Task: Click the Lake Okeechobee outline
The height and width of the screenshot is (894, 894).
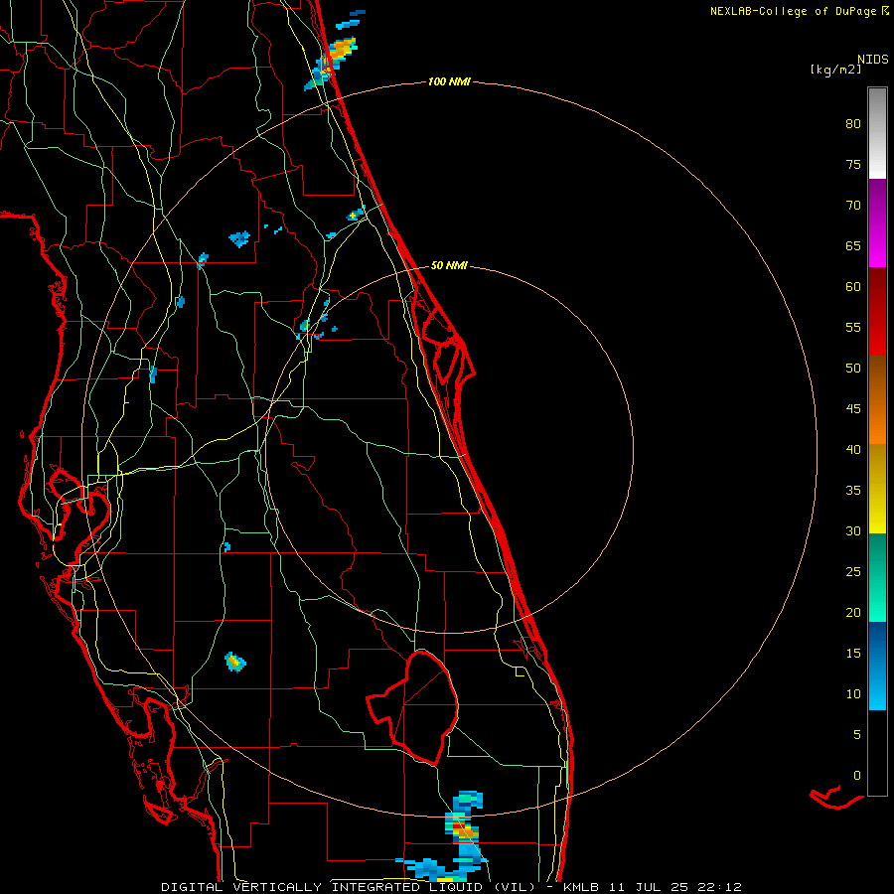Action: tap(413, 707)
